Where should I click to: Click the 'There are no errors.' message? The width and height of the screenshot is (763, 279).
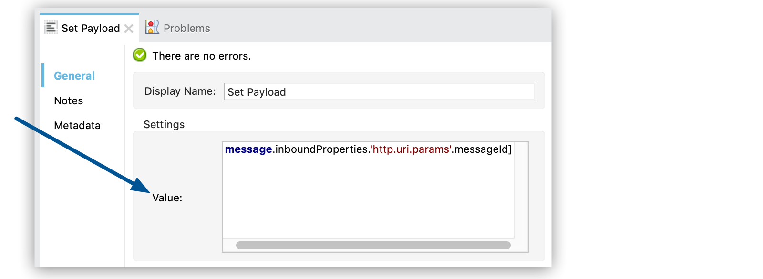coord(201,56)
